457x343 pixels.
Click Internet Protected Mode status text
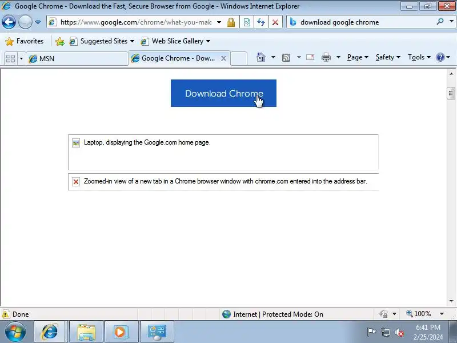point(278,314)
